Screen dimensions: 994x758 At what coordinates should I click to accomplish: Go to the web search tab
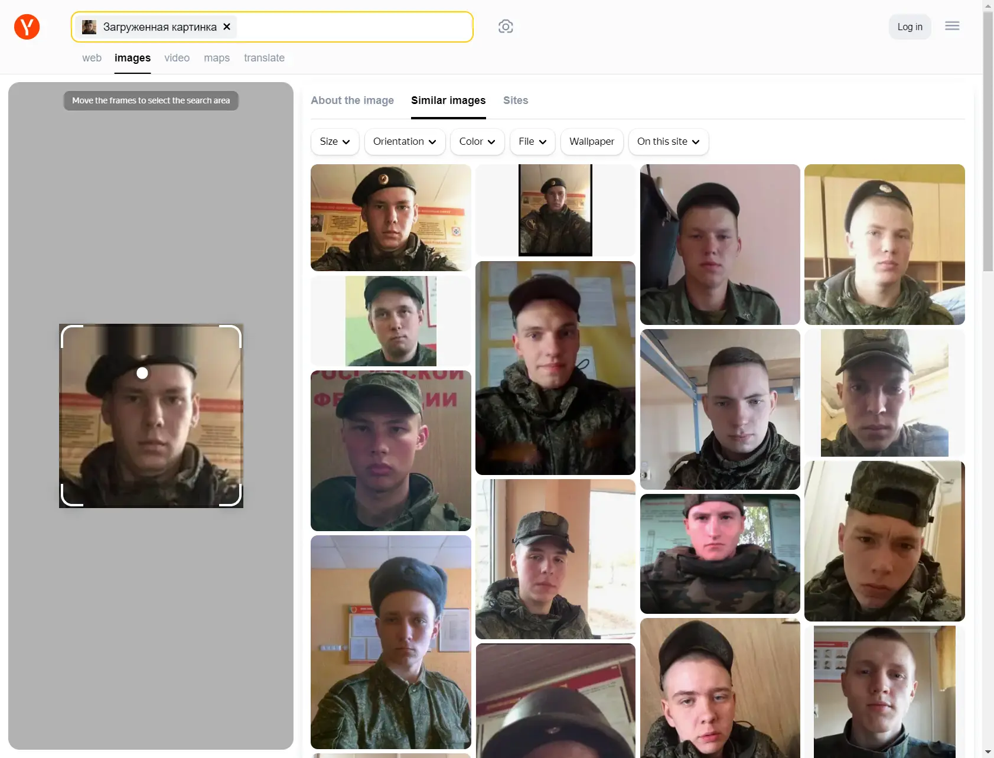(x=92, y=58)
